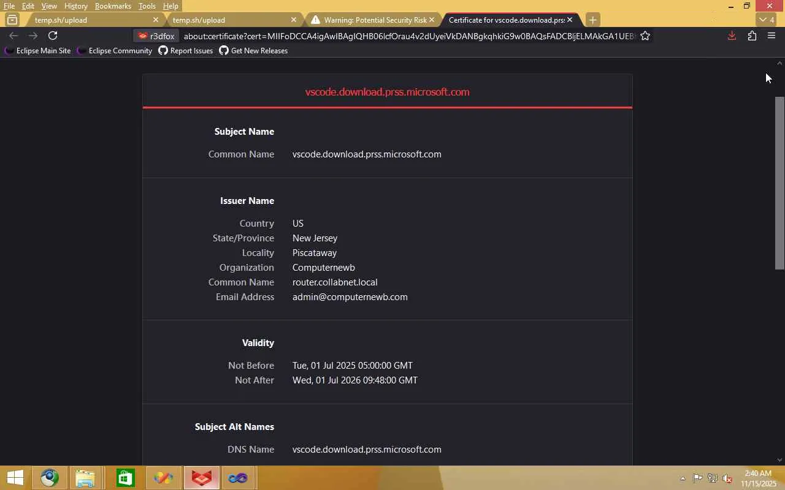The width and height of the screenshot is (785, 490).
Task: Click the about:certificate URL field
Action: click(x=409, y=36)
